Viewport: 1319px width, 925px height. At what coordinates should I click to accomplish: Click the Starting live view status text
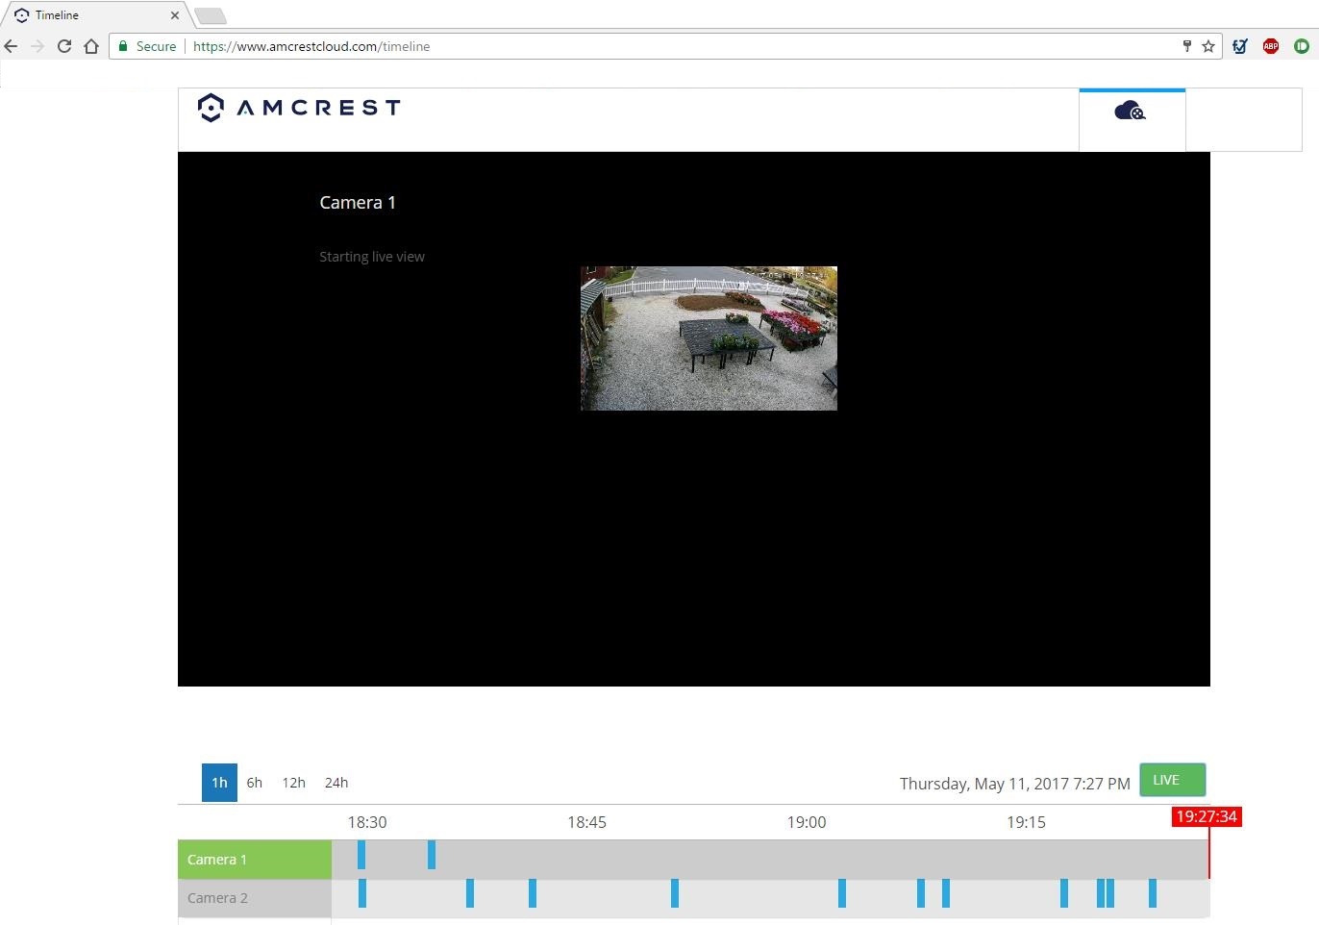(372, 257)
